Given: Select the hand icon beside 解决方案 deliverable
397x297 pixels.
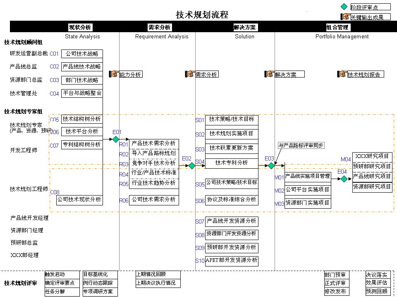Looking at the screenshot, I should click(x=269, y=74).
